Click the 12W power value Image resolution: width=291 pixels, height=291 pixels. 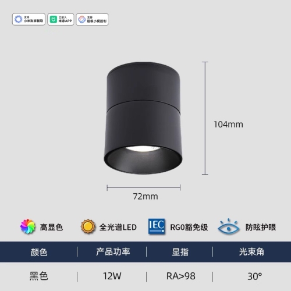coord(112,276)
